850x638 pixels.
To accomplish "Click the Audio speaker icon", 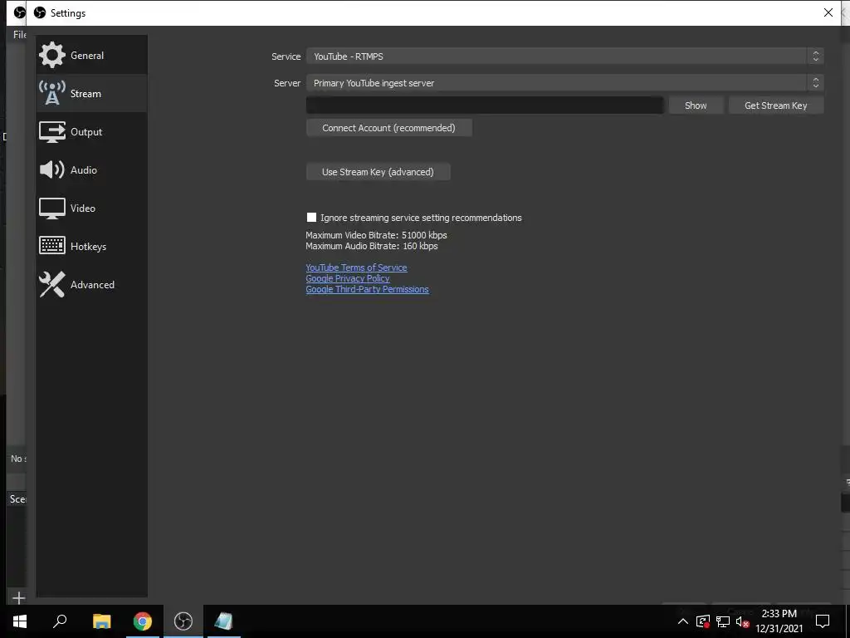I will [x=52, y=169].
